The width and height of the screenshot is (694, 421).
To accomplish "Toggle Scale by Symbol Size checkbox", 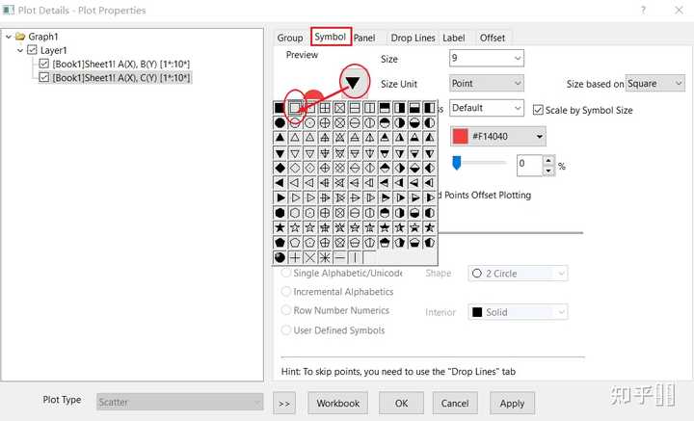I will click(x=538, y=110).
